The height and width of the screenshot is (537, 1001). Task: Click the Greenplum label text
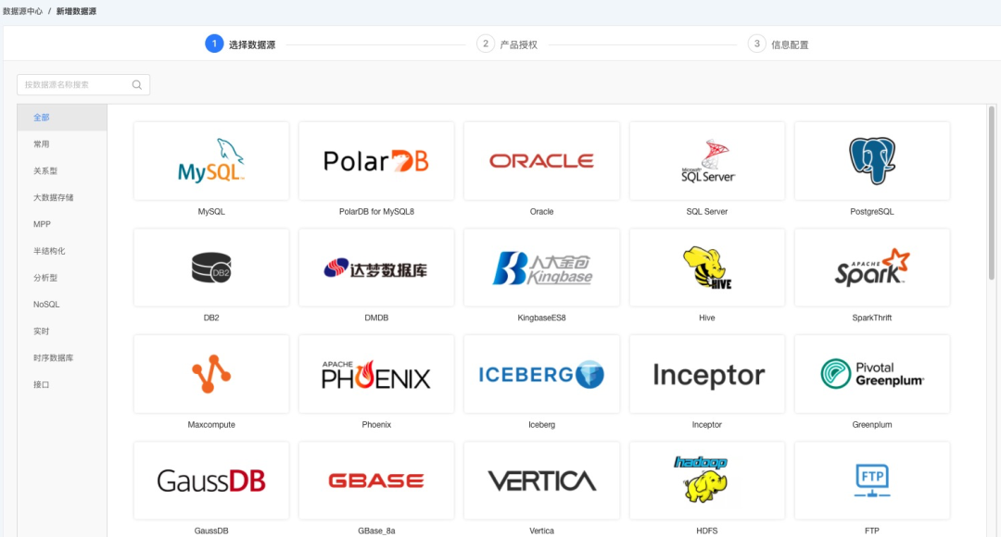(872, 425)
